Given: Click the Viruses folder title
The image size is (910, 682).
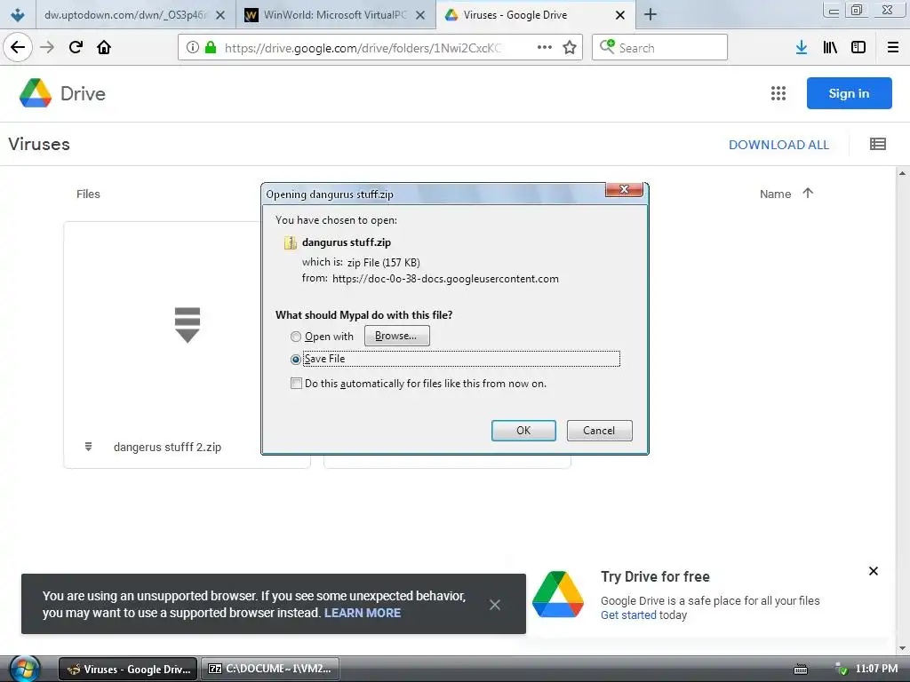Looking at the screenshot, I should pos(39,144).
